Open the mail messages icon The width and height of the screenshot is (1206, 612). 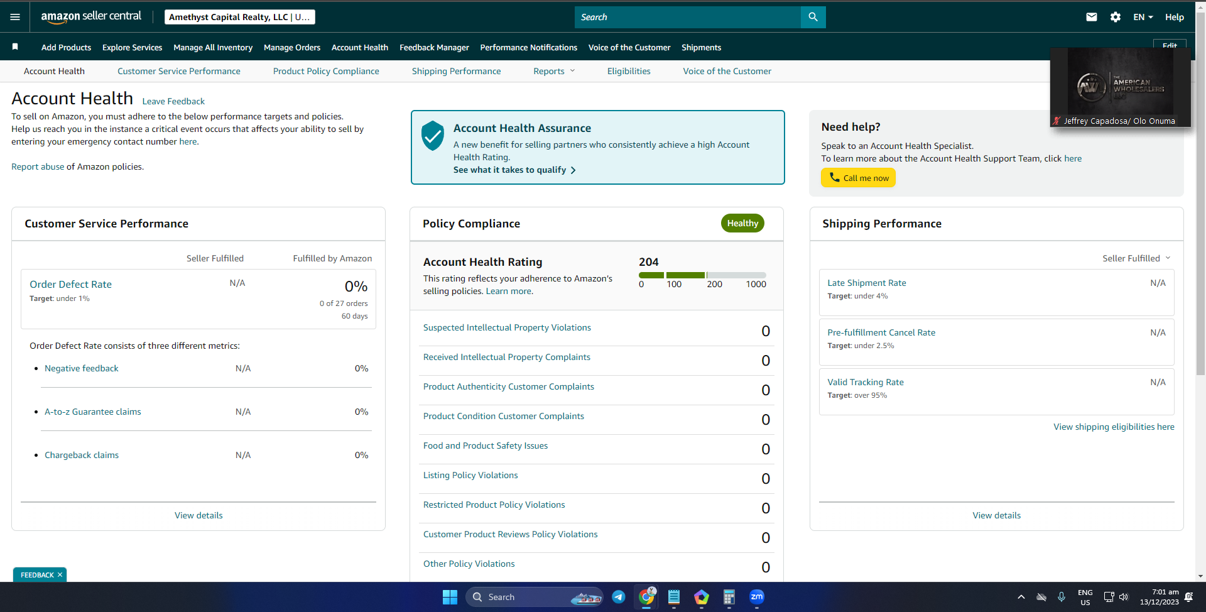(1092, 17)
